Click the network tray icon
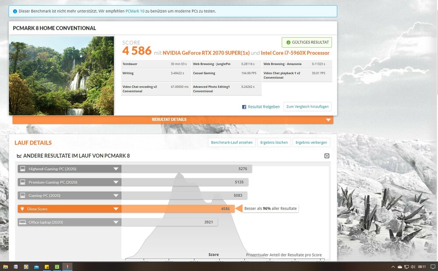 click(406, 267)
